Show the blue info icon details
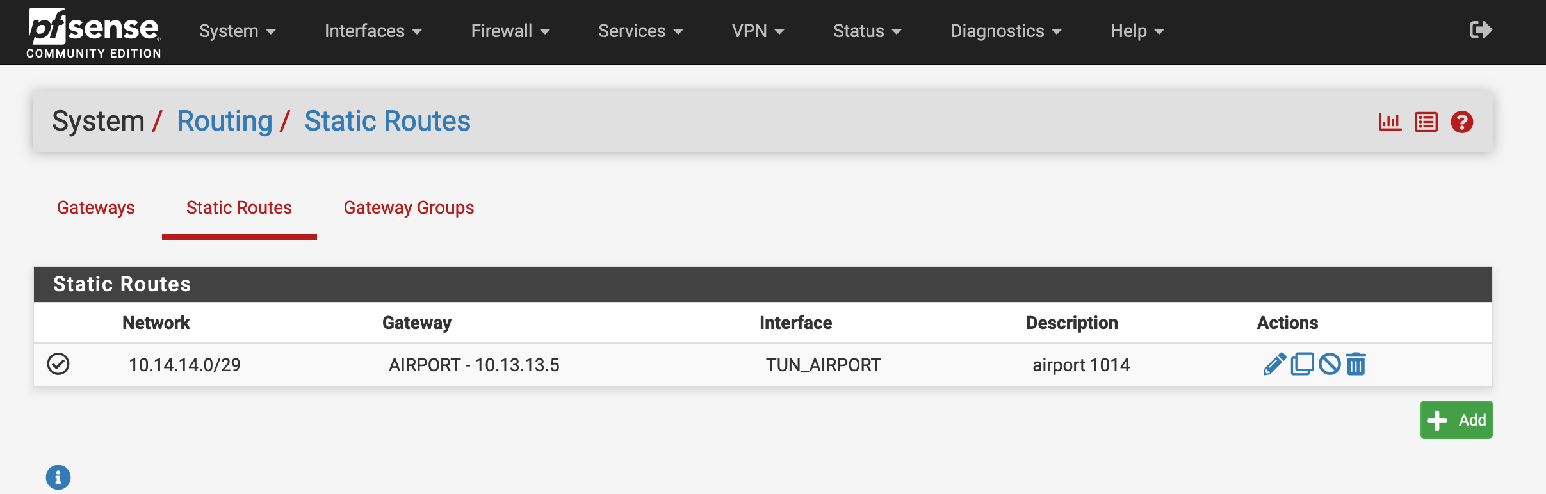This screenshot has width=1546, height=494. pos(58,477)
